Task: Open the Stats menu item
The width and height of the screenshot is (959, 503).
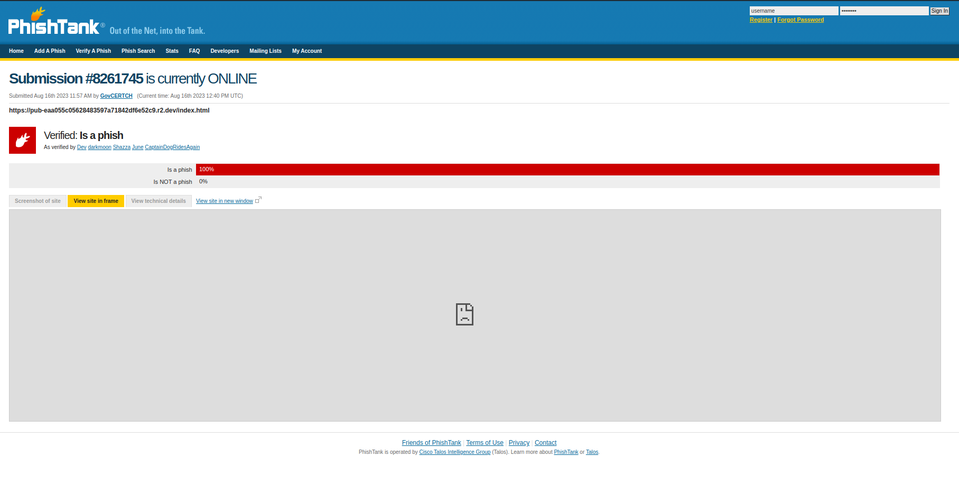Action: coord(172,51)
